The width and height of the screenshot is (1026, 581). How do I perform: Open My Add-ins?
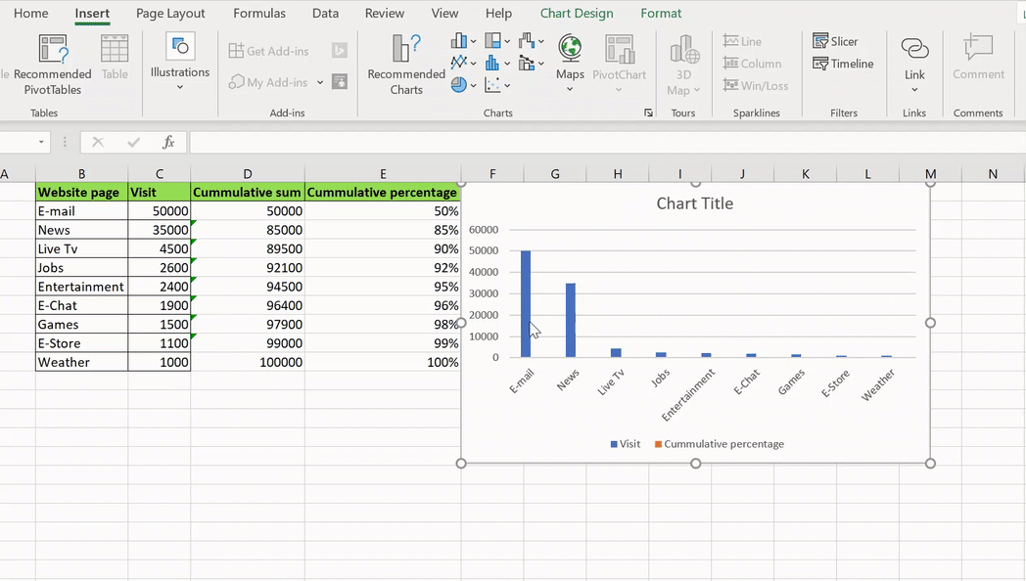coord(268,82)
